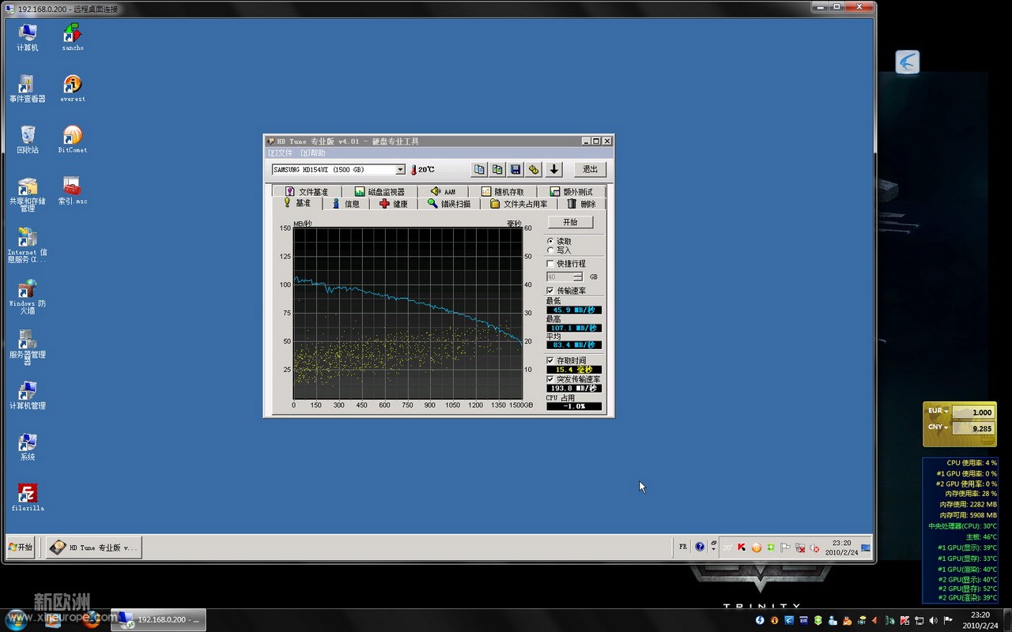Click the 开始 start benchmark button
1012x632 pixels.
pyautogui.click(x=570, y=222)
